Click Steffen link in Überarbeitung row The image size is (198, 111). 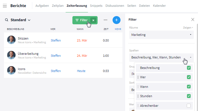[x=56, y=56]
